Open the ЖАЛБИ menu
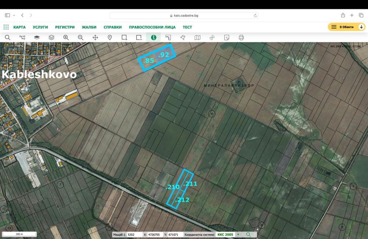The width and height of the screenshot is (368, 239). click(89, 27)
